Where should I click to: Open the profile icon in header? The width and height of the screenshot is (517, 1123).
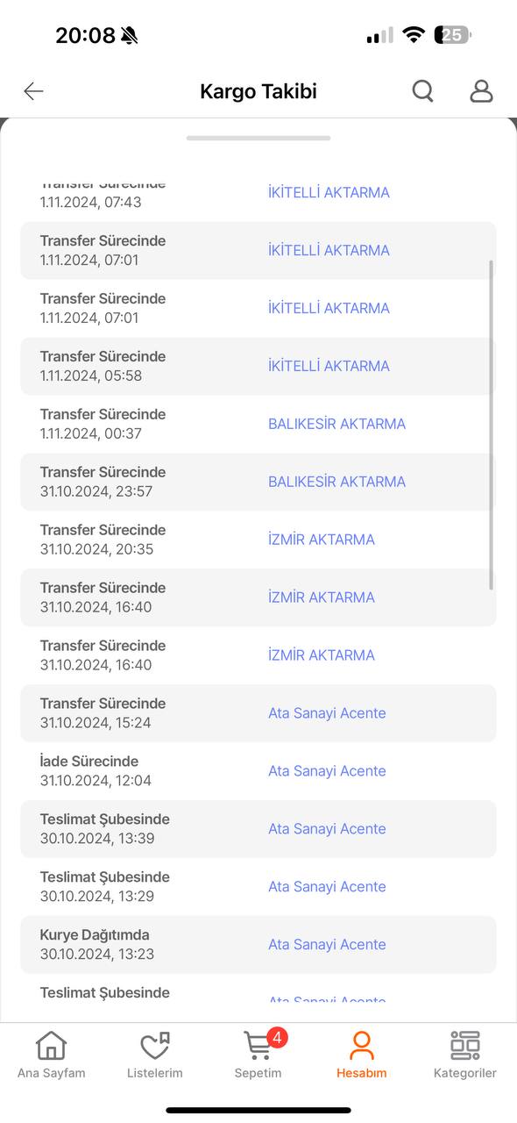481,90
